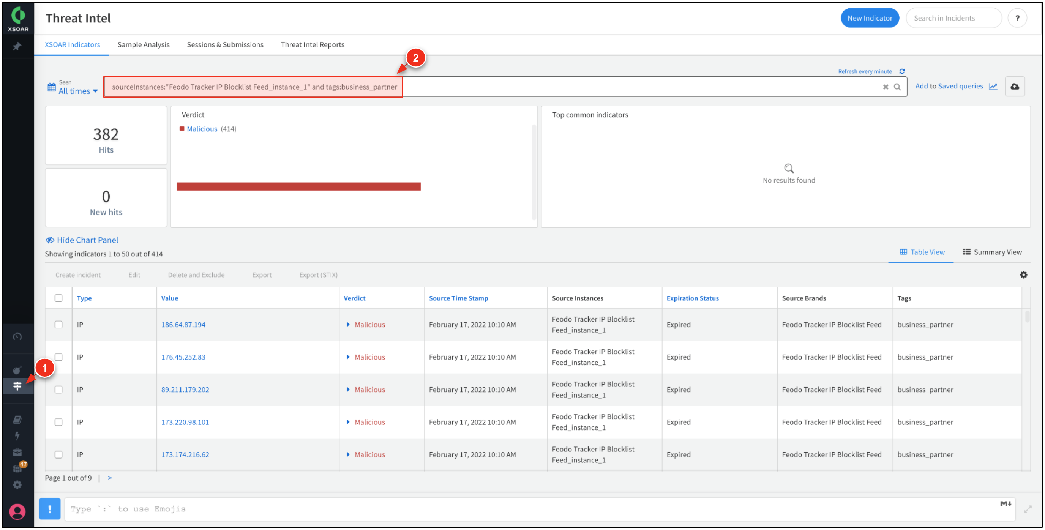Image resolution: width=1045 pixels, height=530 pixels.
Task: Click the verdict chart scrollbar
Action: click(x=534, y=172)
